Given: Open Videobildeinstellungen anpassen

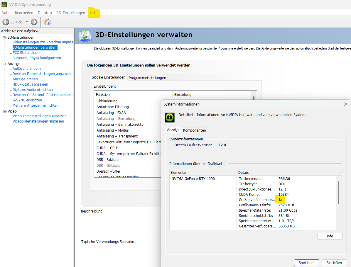Looking at the screenshot, I should click(x=38, y=121).
